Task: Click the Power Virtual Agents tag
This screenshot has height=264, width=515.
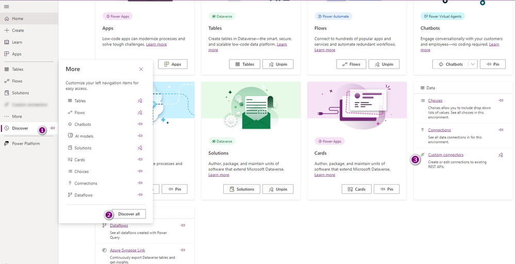Action: [x=443, y=16]
